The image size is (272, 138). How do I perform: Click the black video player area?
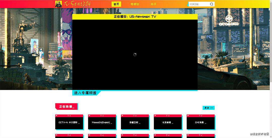click(x=135, y=55)
